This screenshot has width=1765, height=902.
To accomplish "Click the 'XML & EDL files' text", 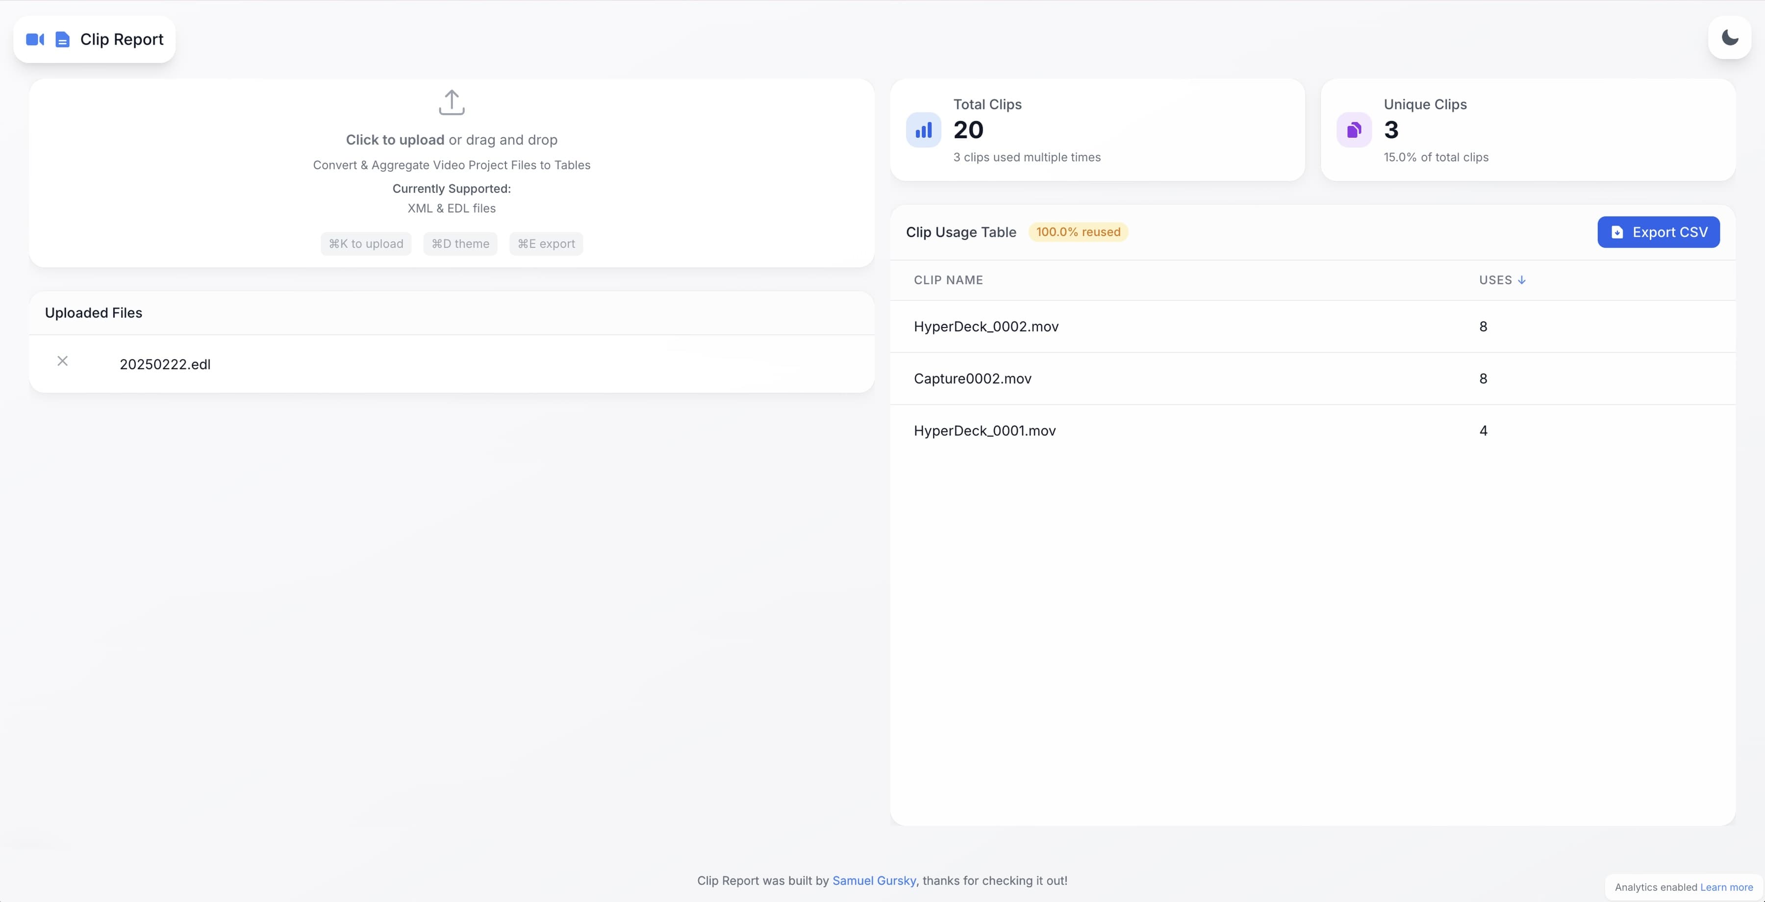I will tap(452, 208).
